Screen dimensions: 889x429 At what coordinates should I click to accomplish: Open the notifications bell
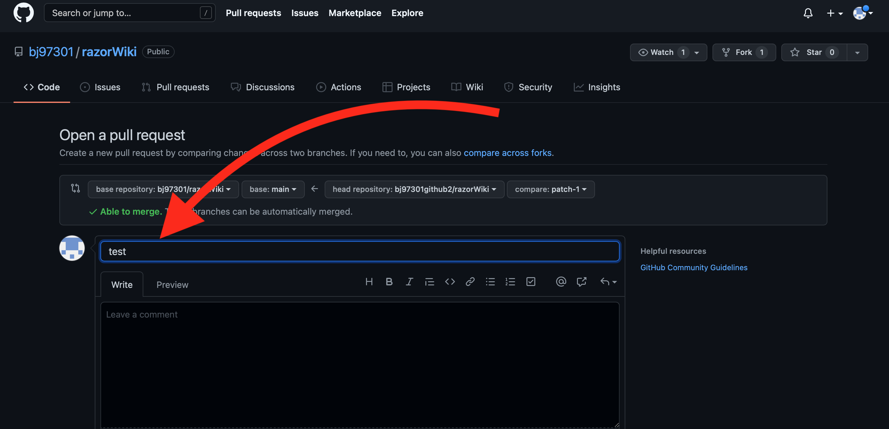(x=808, y=13)
